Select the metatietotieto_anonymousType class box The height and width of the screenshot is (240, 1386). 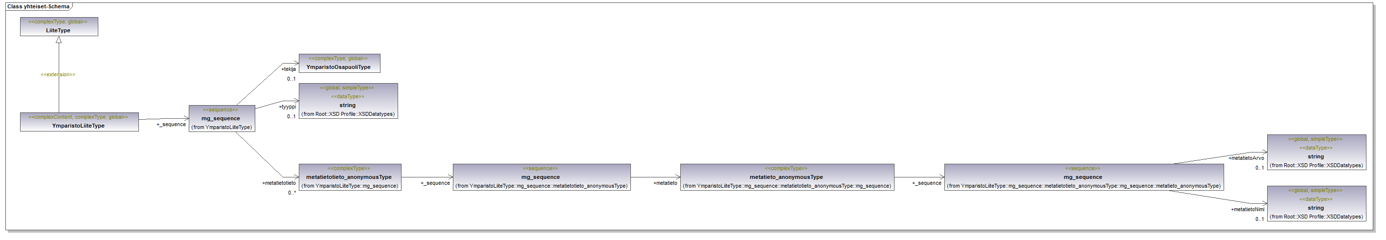[350, 177]
